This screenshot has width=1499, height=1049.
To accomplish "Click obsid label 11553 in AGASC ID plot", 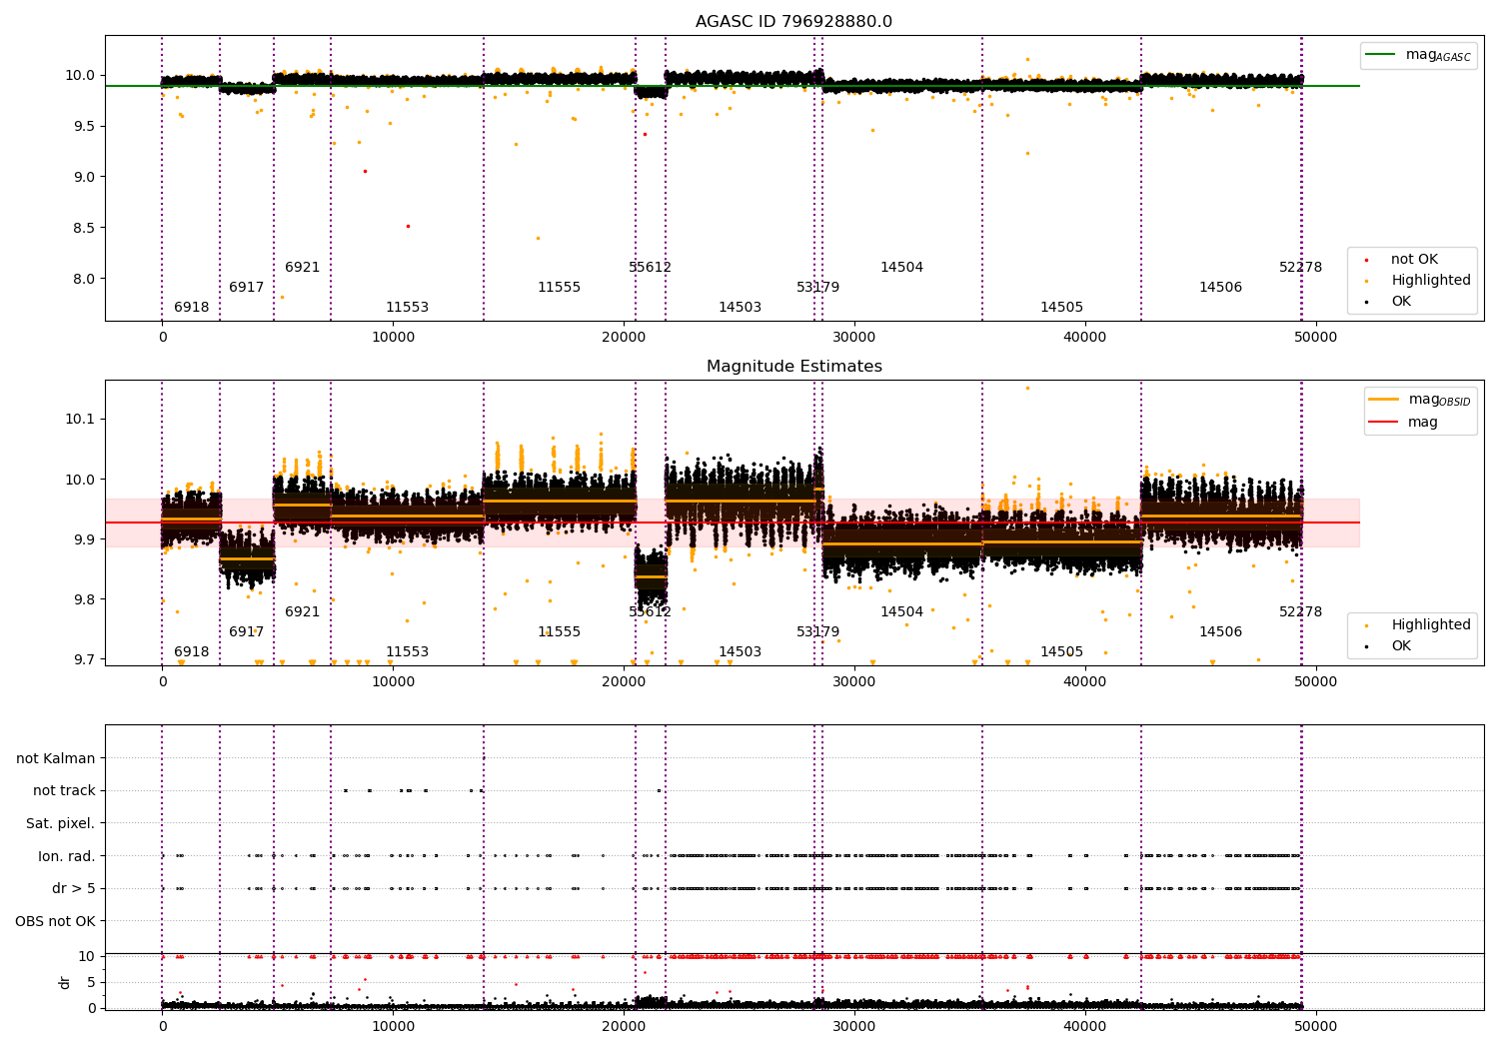I will 408,308.
